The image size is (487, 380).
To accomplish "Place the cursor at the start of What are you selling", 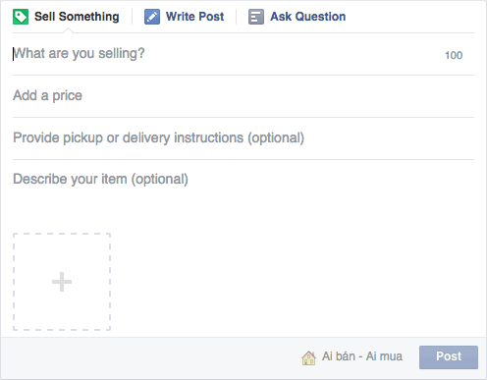I will [14, 54].
